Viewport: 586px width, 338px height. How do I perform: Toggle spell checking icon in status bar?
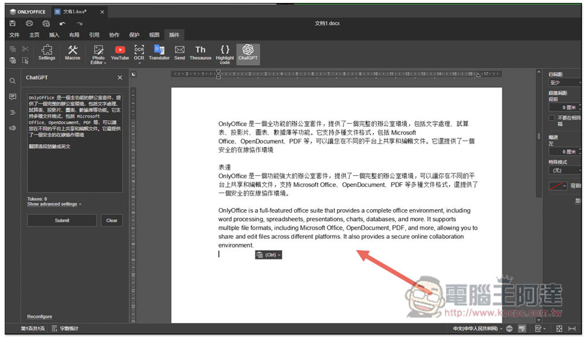(x=522, y=329)
